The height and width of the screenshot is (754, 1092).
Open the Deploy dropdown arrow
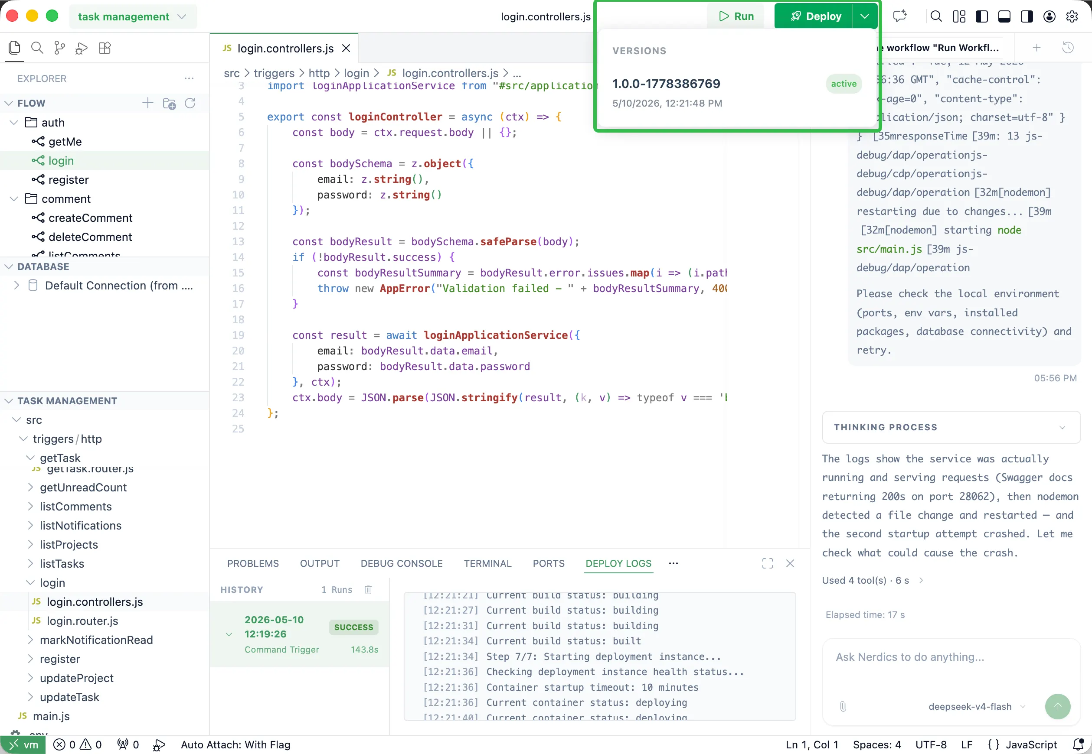pos(865,16)
